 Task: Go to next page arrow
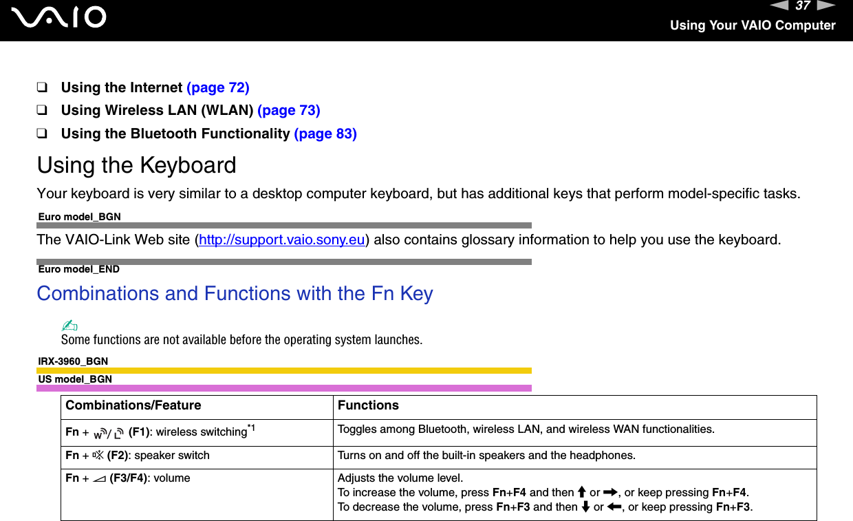826,6
